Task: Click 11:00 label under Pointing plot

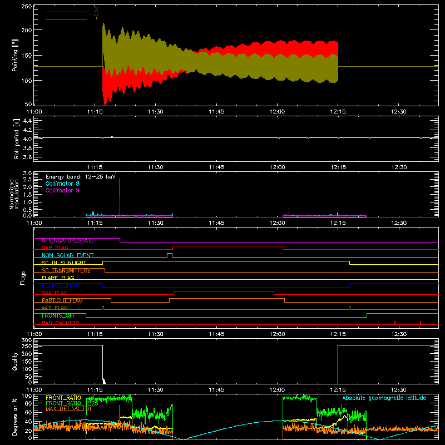Action: point(34,112)
